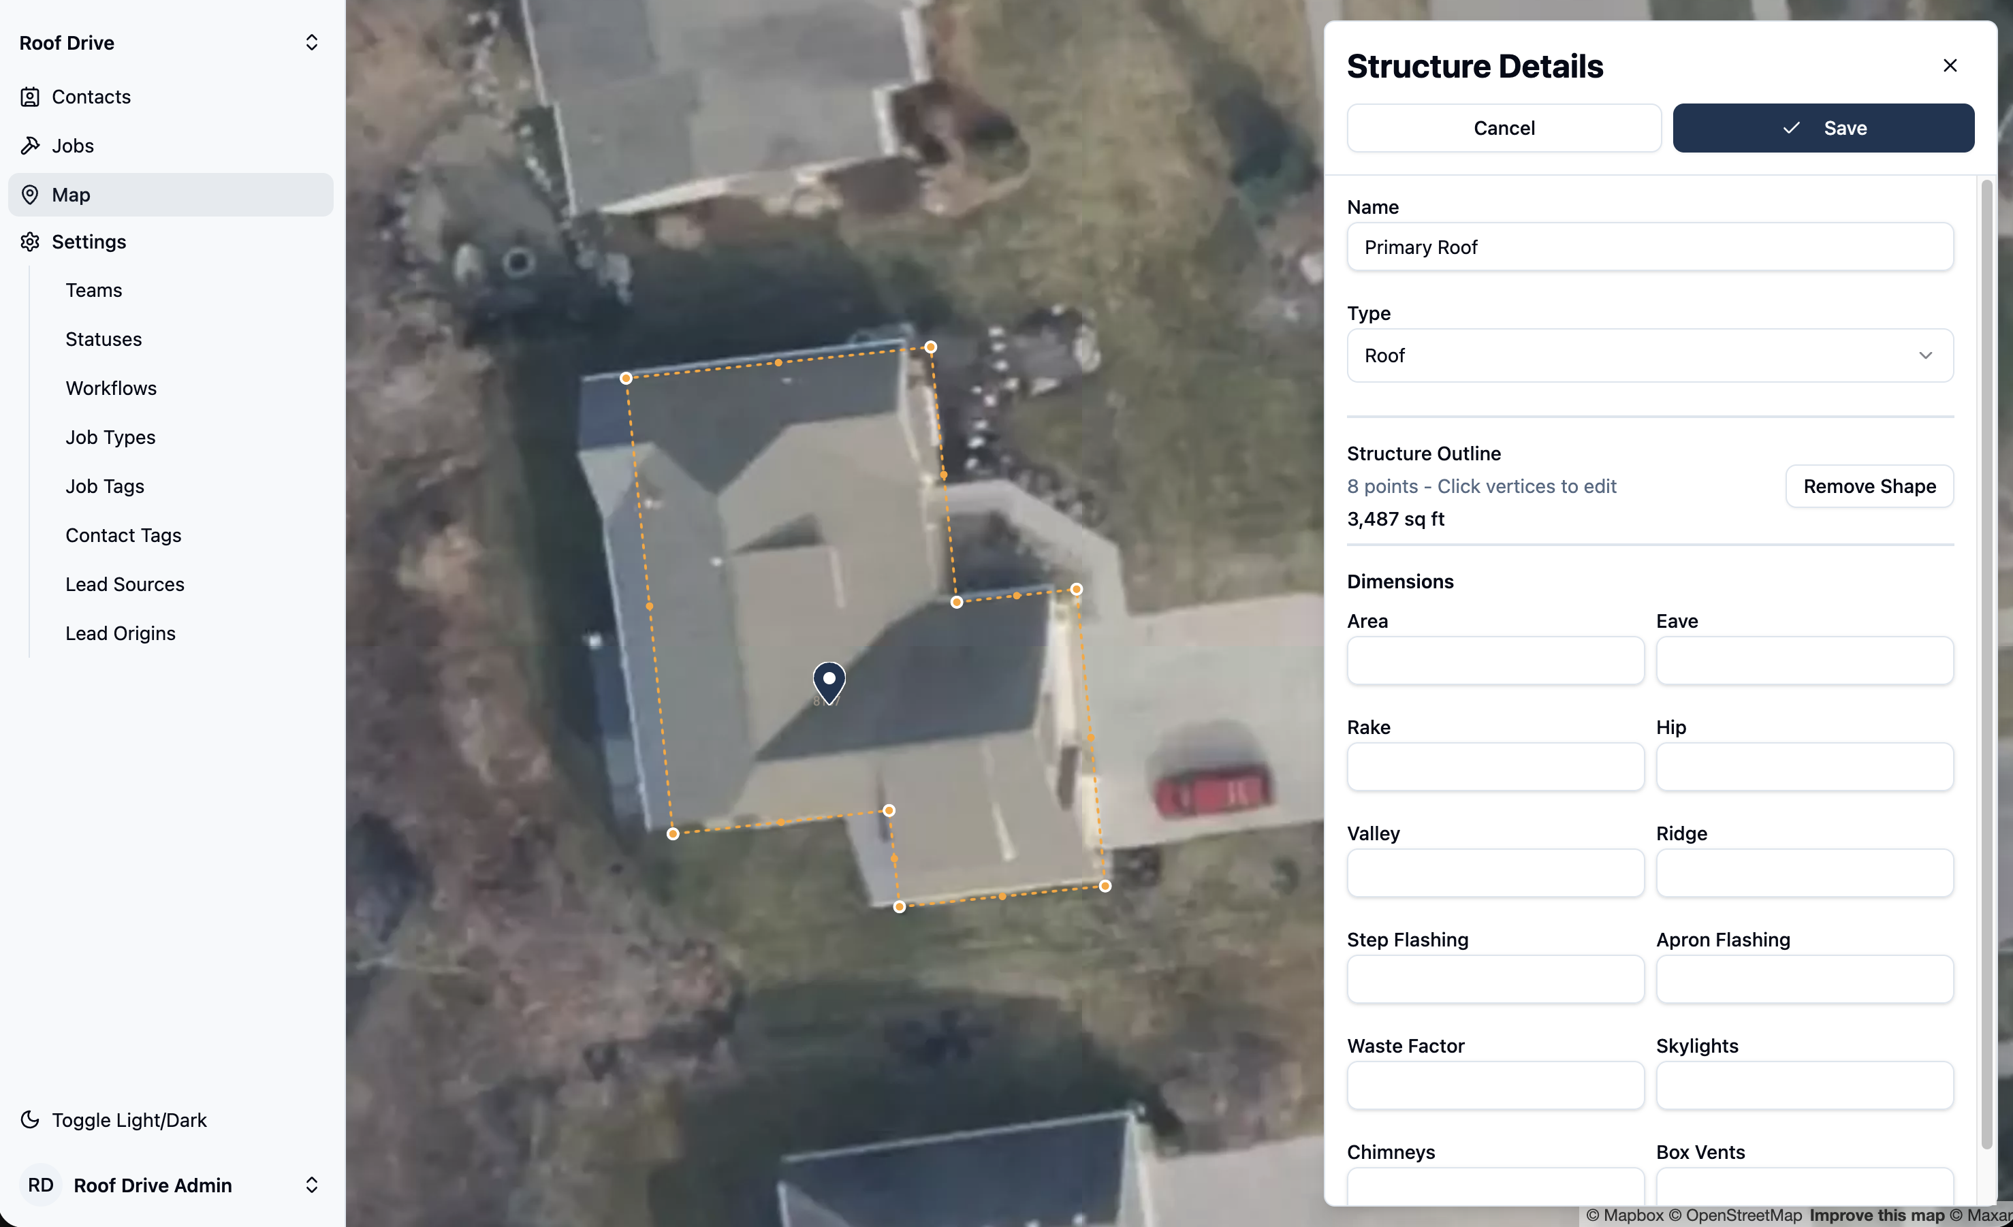Viewport: 2013px width, 1227px height.
Task: Click into the Area dimension field
Action: pyautogui.click(x=1495, y=660)
